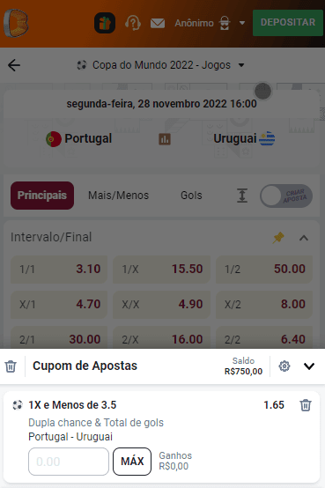Expand or collapse all markets icon
This screenshot has width=325, height=488.
coord(242,196)
